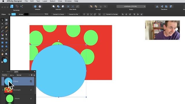This screenshot has width=185, height=104.
Task: Click the Revert defaults icon
Action: coord(40,6)
